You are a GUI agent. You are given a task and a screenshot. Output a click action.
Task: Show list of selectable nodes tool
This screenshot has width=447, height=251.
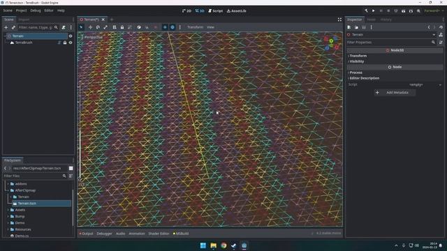115,27
